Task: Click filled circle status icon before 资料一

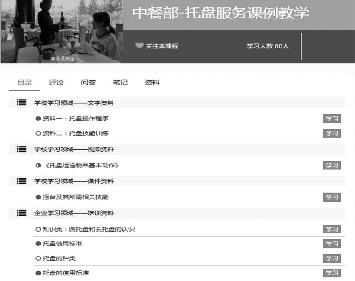Action: (x=38, y=119)
